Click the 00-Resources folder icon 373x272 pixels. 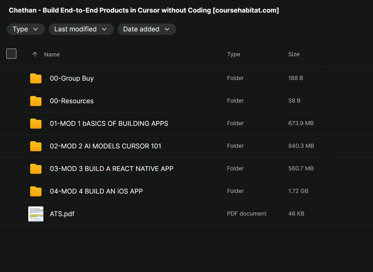(x=36, y=101)
